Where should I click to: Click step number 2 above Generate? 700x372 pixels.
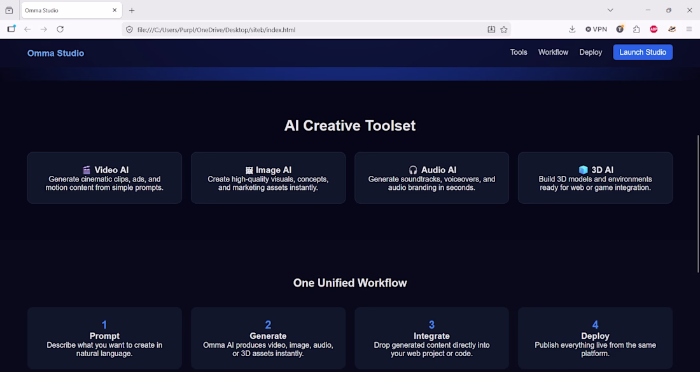268,325
